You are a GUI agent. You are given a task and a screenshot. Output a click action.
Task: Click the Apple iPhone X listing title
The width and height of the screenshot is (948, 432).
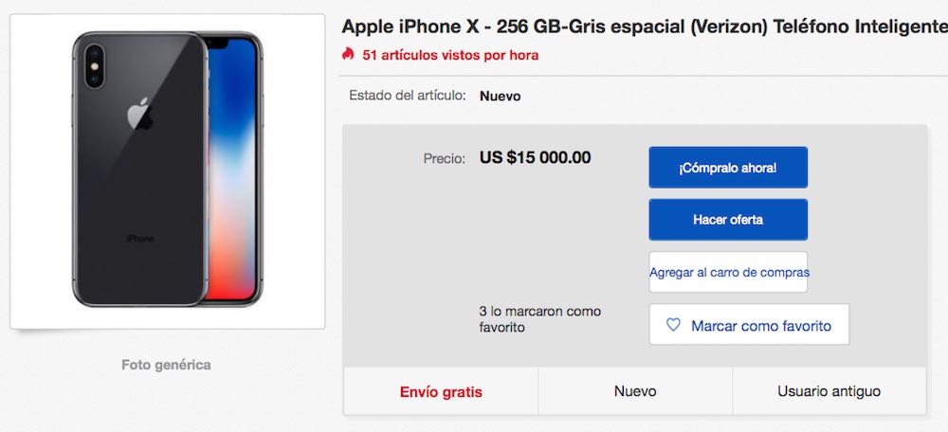point(645,27)
